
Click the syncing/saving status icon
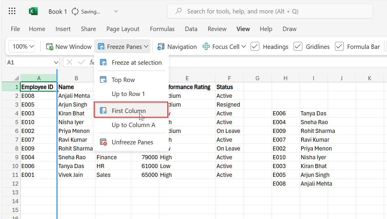coord(75,11)
